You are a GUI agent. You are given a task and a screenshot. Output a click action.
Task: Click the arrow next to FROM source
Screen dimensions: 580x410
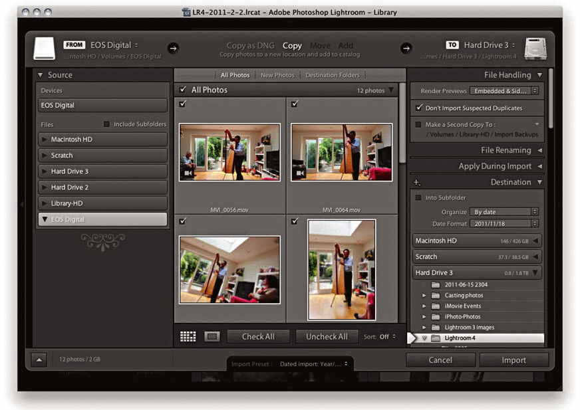[173, 48]
